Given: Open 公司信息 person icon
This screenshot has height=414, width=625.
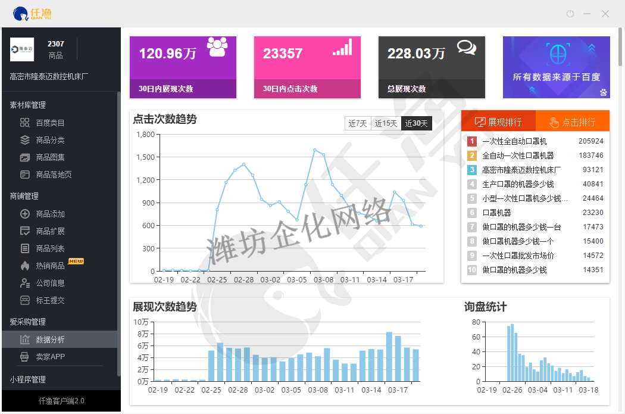Looking at the screenshot, I should [24, 283].
